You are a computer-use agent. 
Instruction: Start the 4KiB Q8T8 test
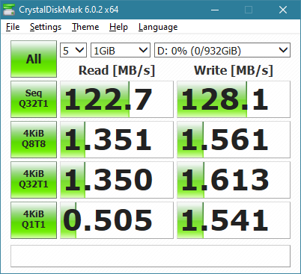[34, 140]
